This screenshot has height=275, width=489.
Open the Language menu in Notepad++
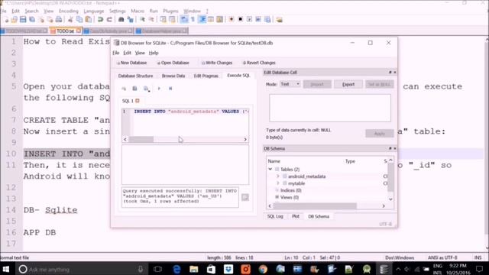93,11
